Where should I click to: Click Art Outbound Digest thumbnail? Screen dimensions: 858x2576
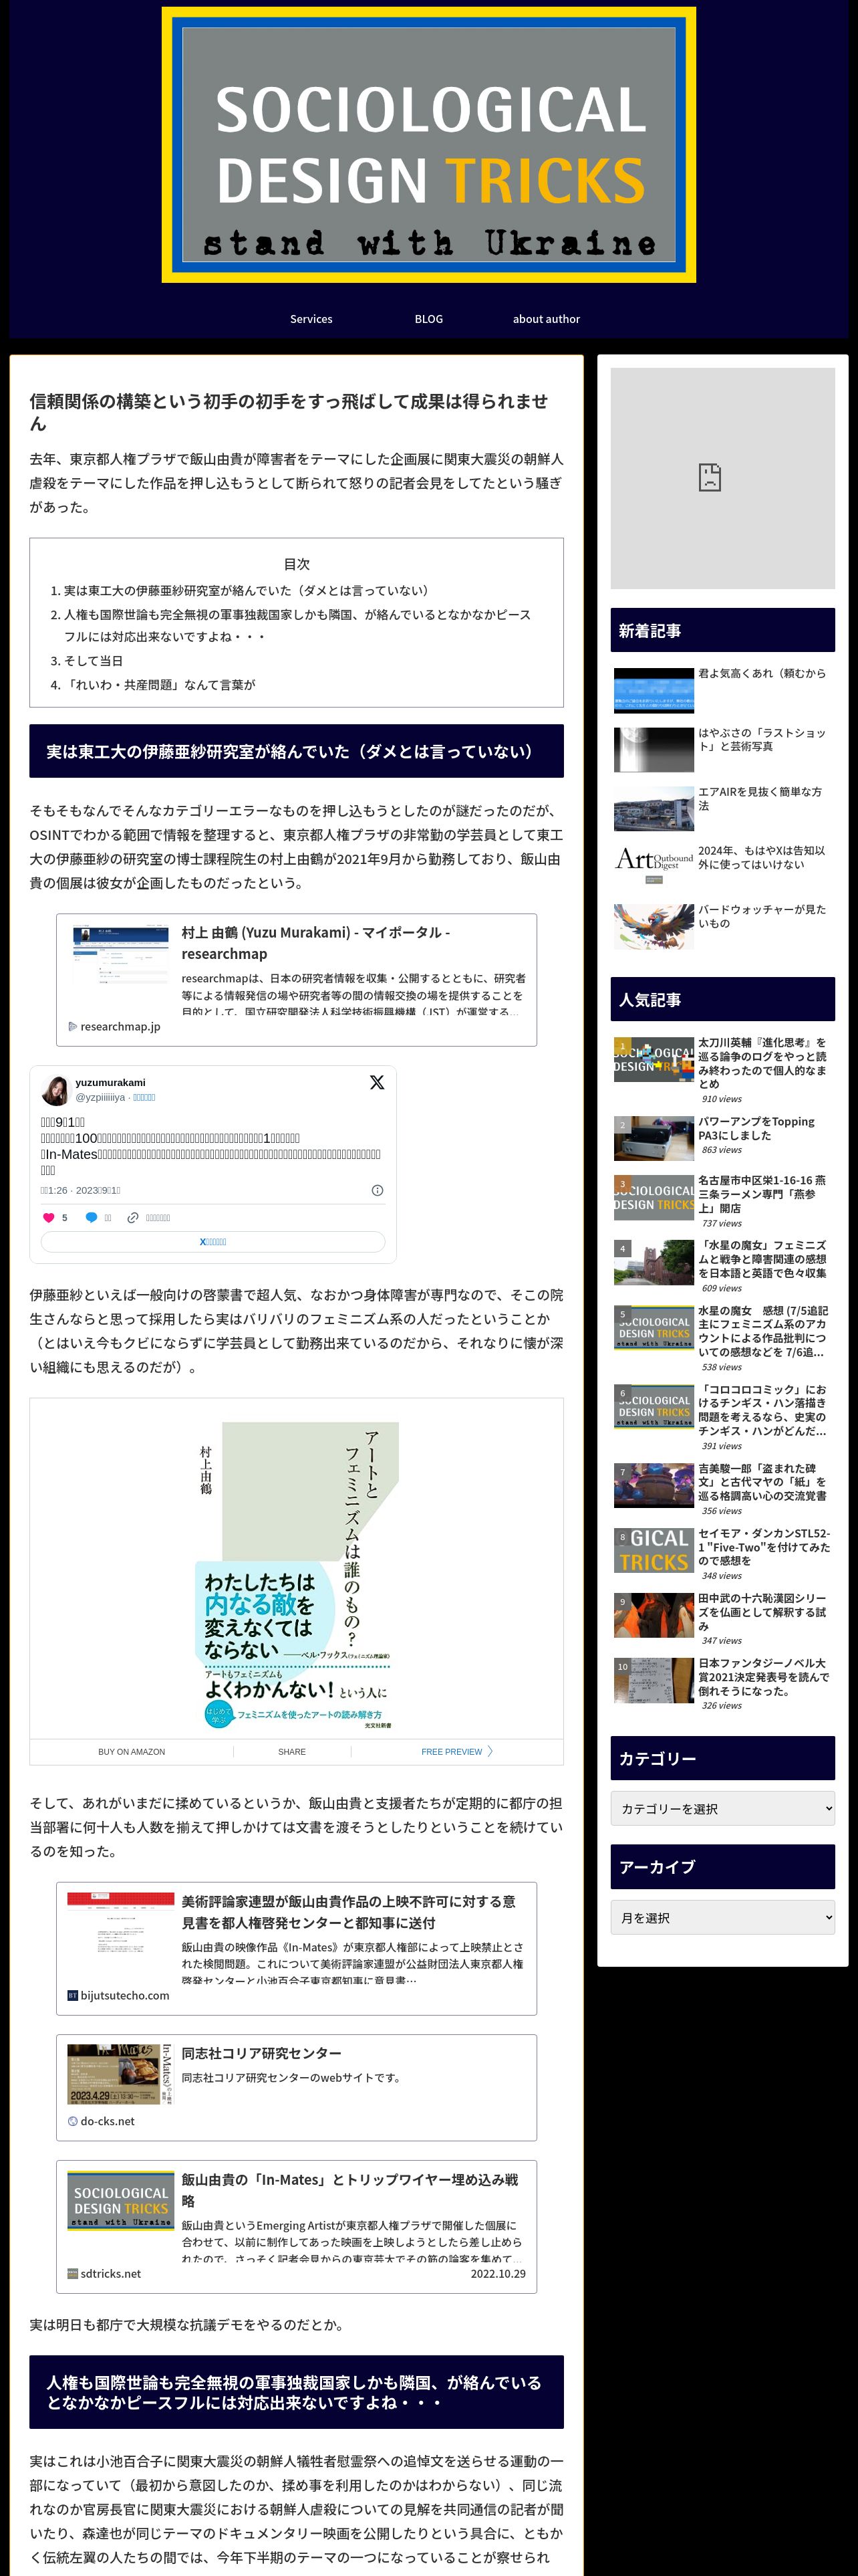[654, 867]
